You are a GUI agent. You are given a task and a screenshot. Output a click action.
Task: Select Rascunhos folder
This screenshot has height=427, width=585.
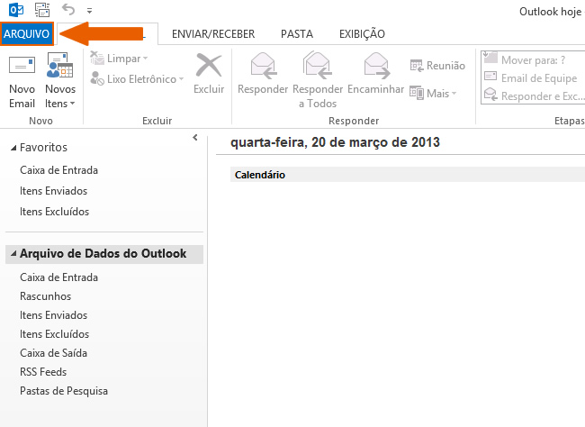point(45,296)
